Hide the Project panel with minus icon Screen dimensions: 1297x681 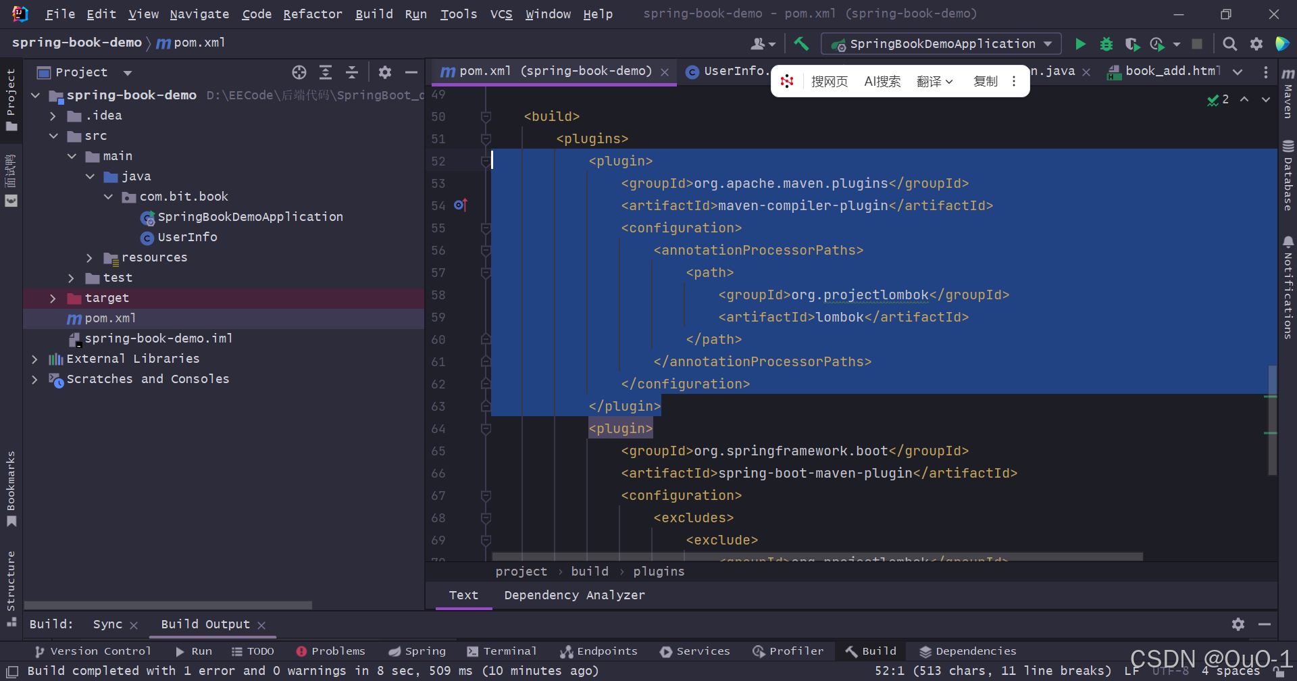click(x=411, y=72)
